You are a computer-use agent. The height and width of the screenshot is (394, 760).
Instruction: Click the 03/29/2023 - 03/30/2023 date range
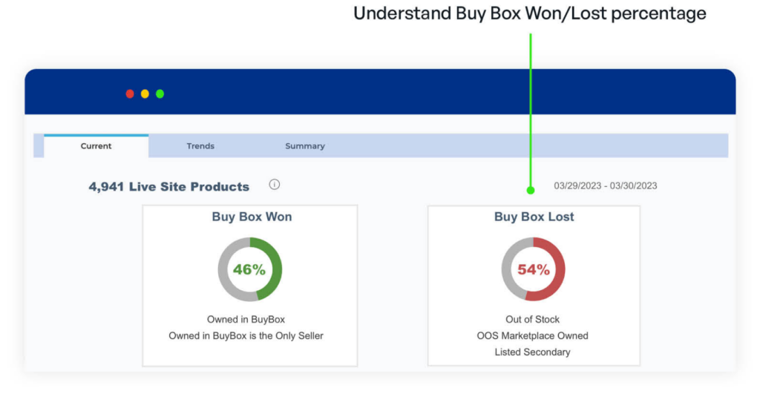click(x=606, y=185)
